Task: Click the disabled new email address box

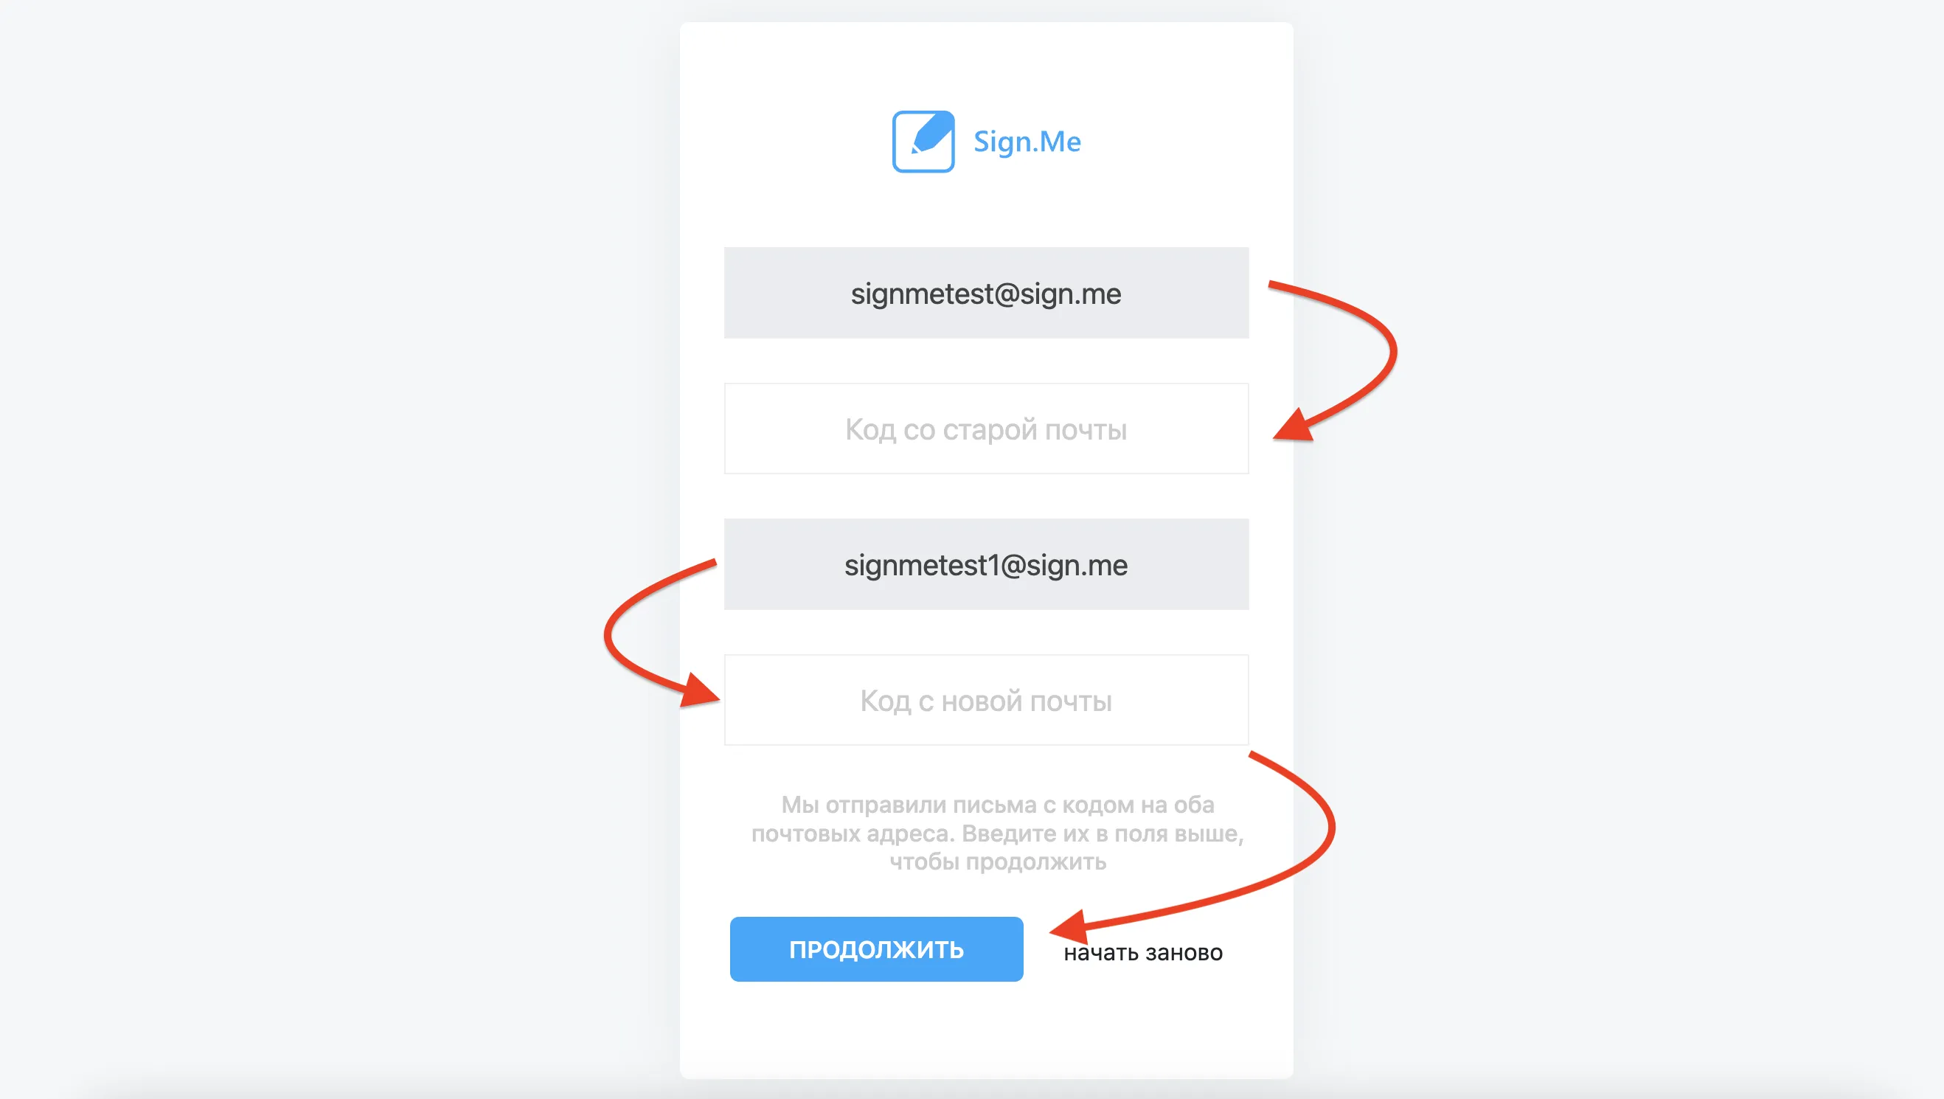Action: click(986, 564)
